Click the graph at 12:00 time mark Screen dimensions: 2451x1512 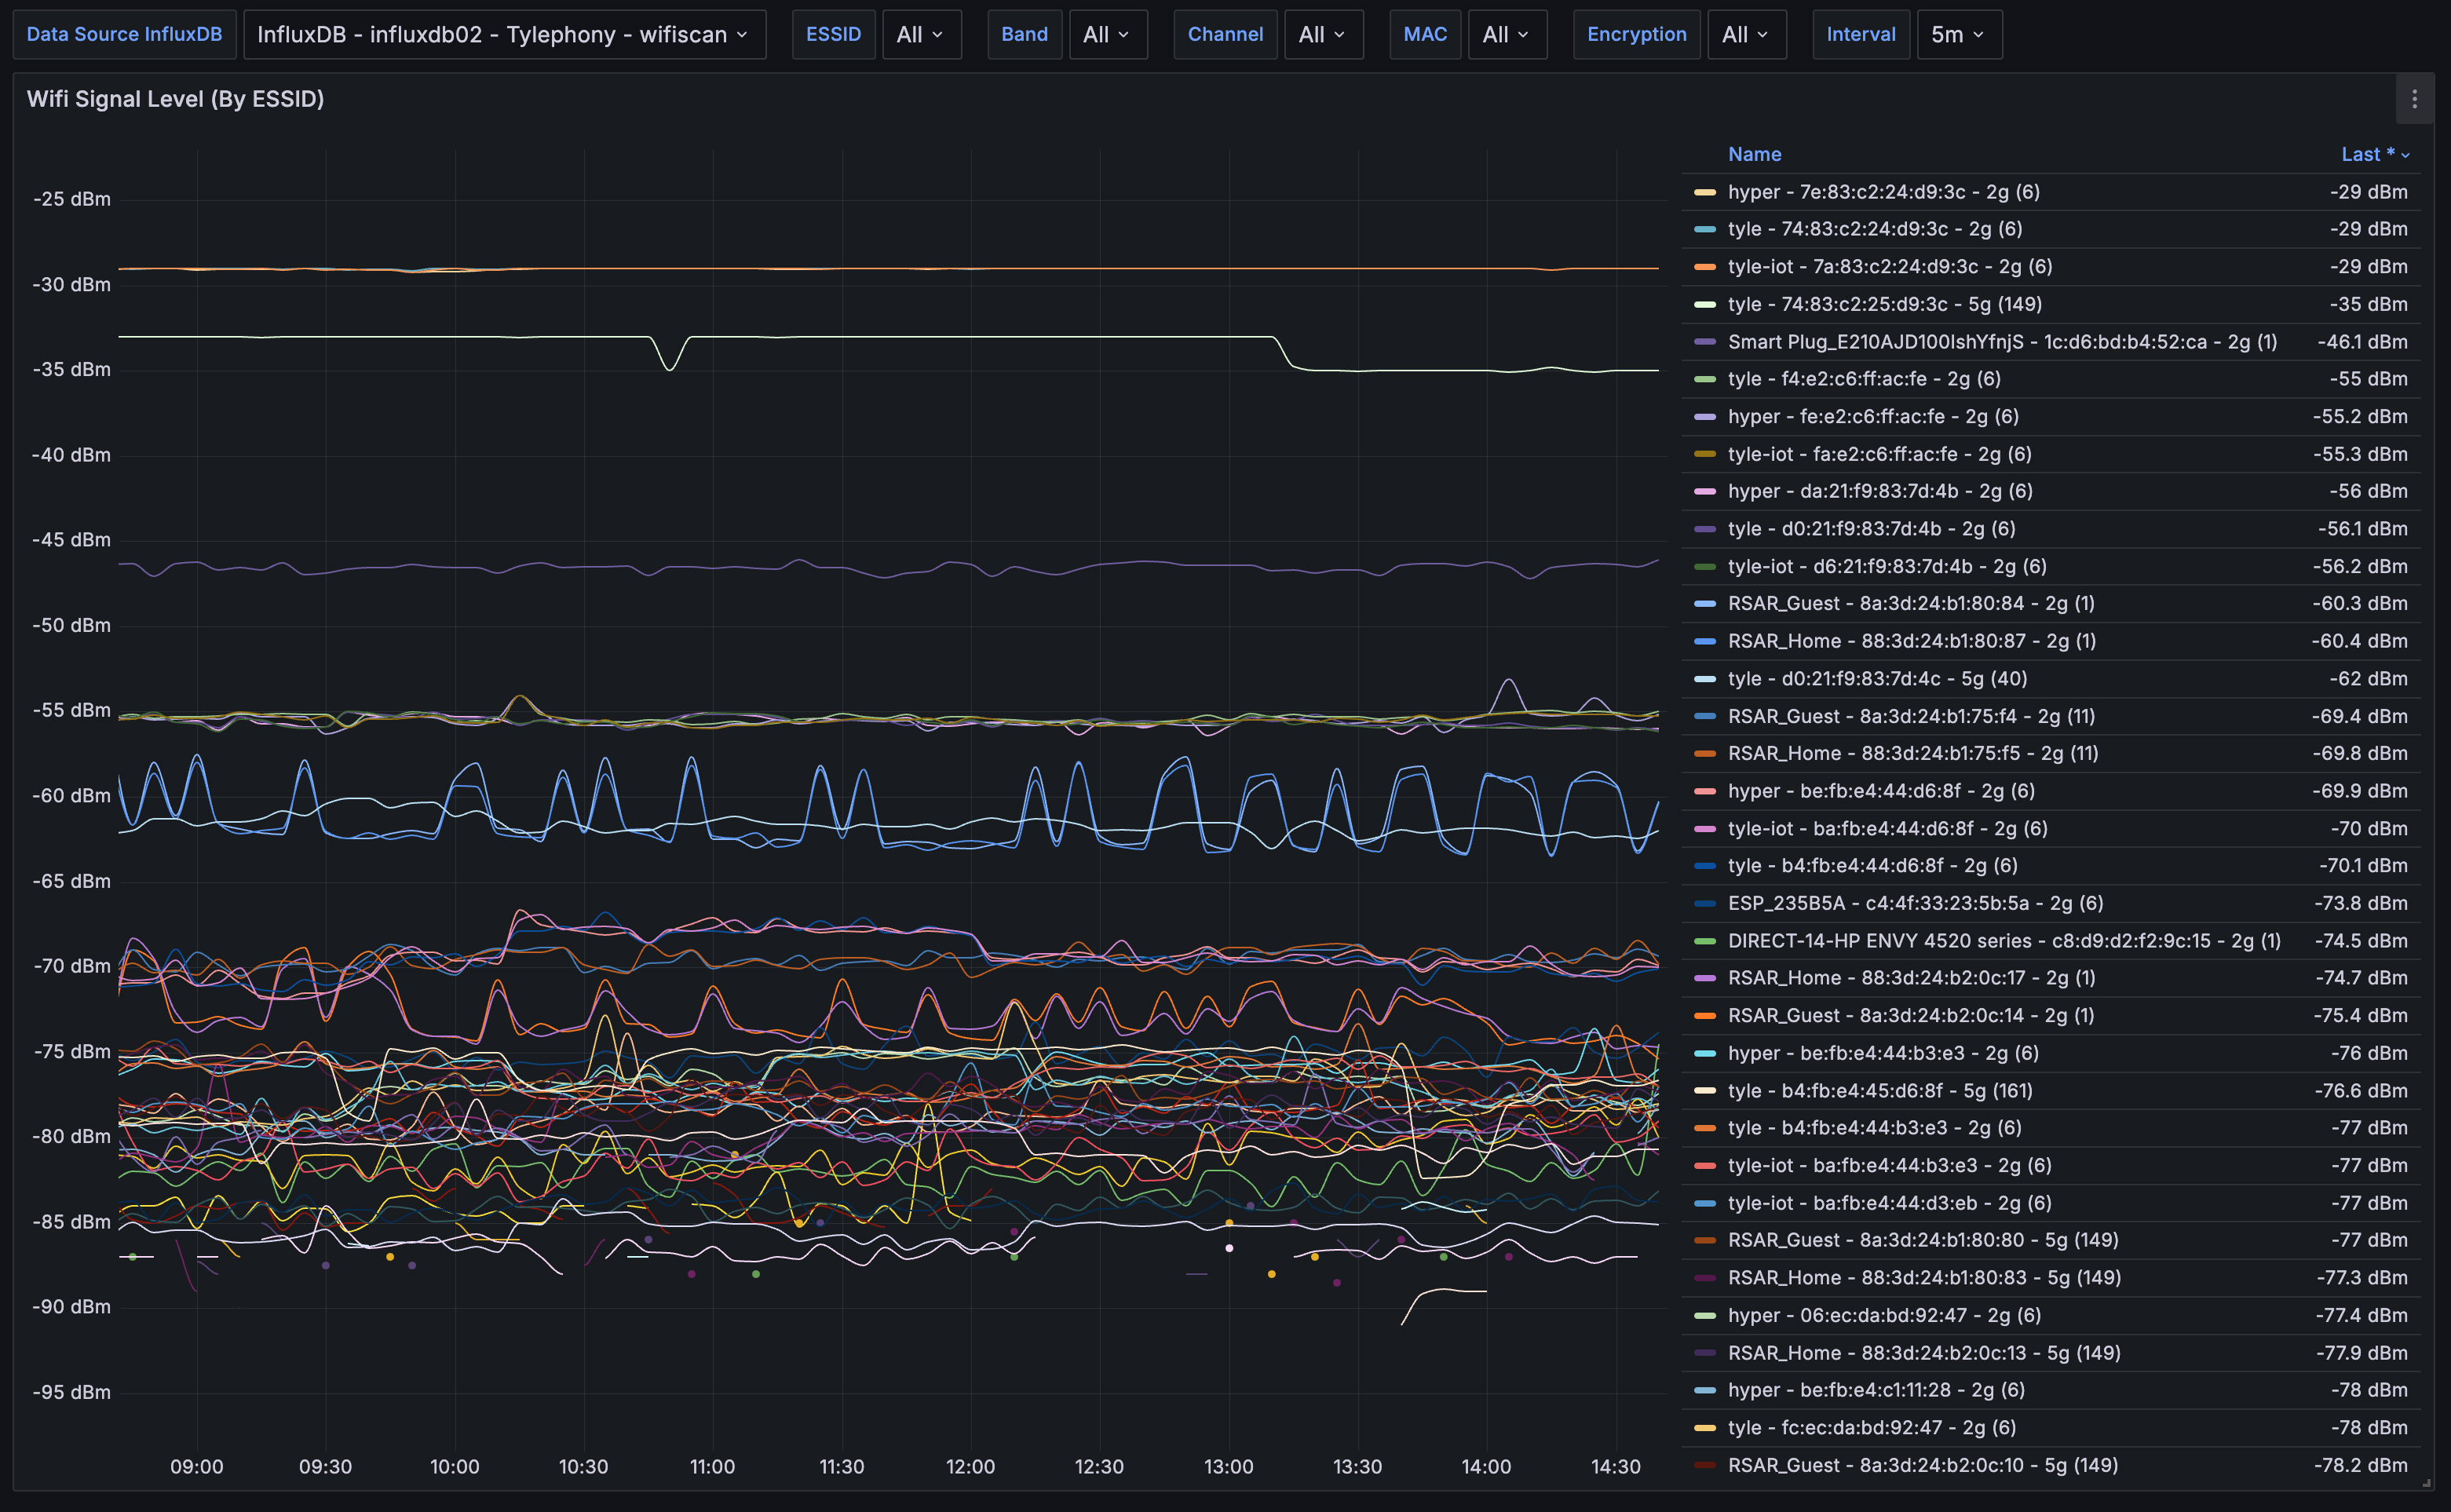click(970, 800)
